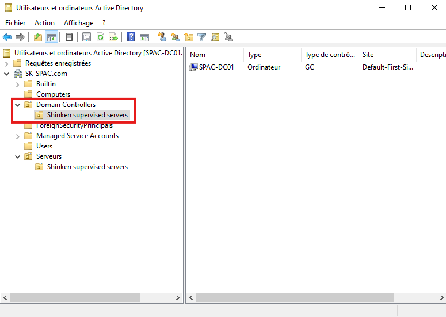Select the Users container in tree

pyautogui.click(x=44, y=146)
